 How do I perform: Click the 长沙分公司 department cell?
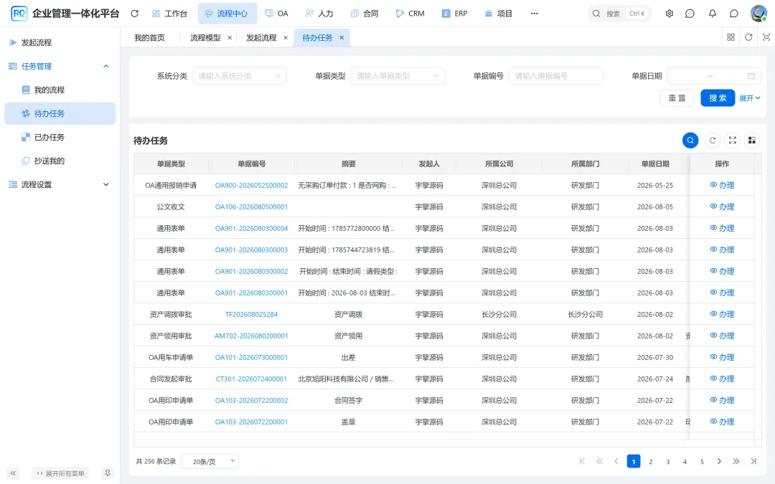tap(586, 314)
